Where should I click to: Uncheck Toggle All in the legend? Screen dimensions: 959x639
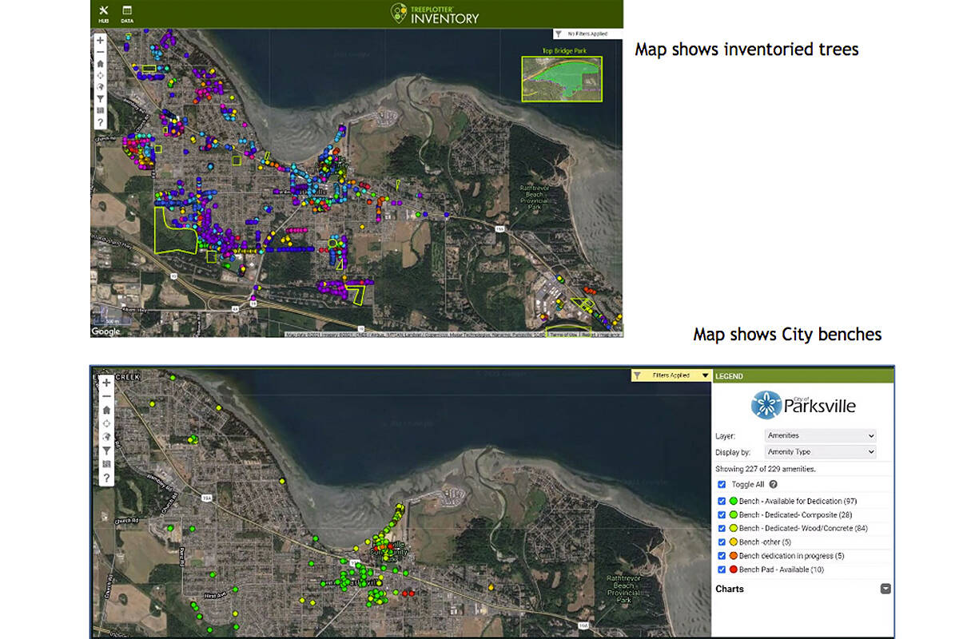722,484
